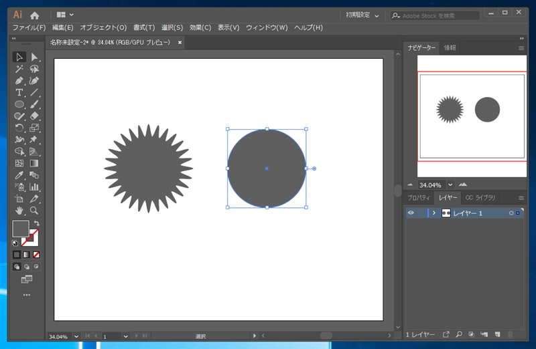
Task: Open Navigator panel zoom percentage dropdown
Action: (450, 185)
